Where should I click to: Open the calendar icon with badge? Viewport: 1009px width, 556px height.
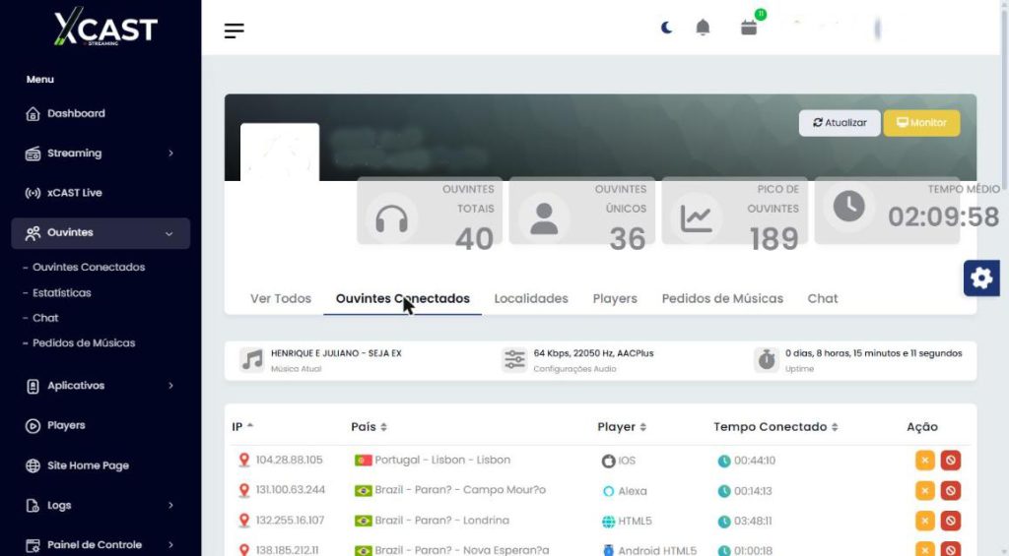[749, 28]
